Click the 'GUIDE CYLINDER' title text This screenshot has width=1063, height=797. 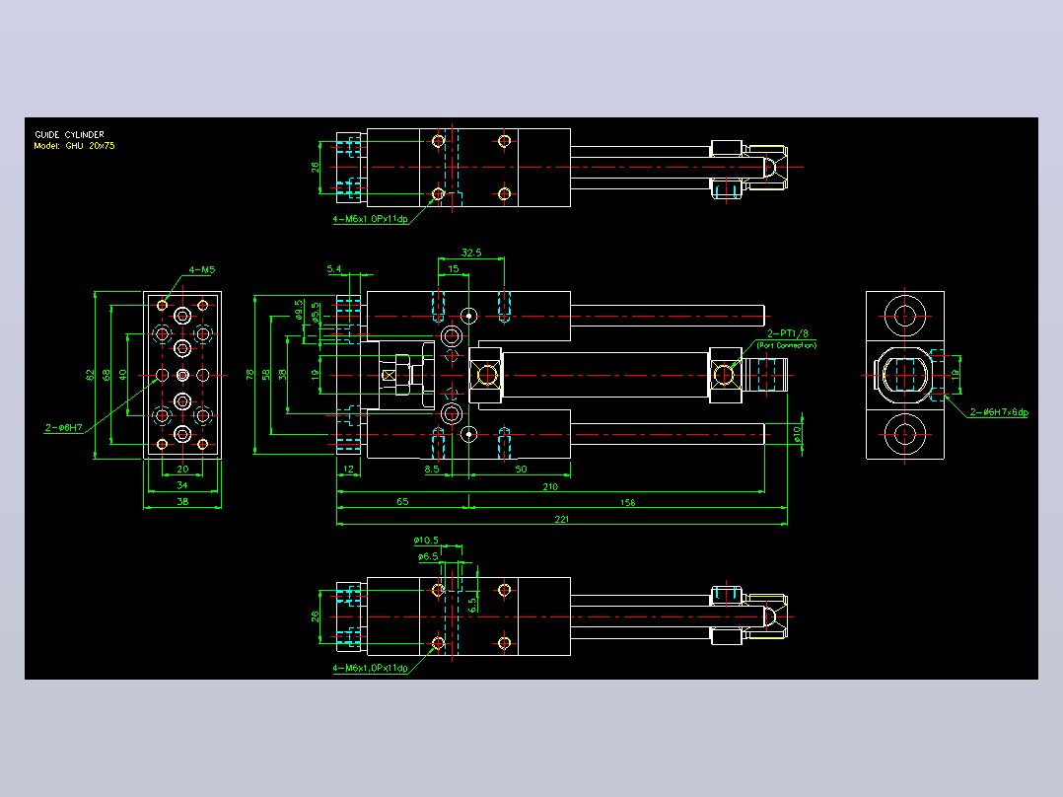pyautogui.click(x=69, y=135)
